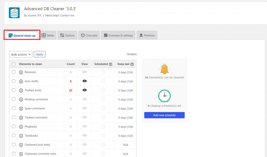Image resolution: width=267 pixels, height=157 pixels.
Task: Open info icon for Auto drafts row
Action: (x=21, y=81)
